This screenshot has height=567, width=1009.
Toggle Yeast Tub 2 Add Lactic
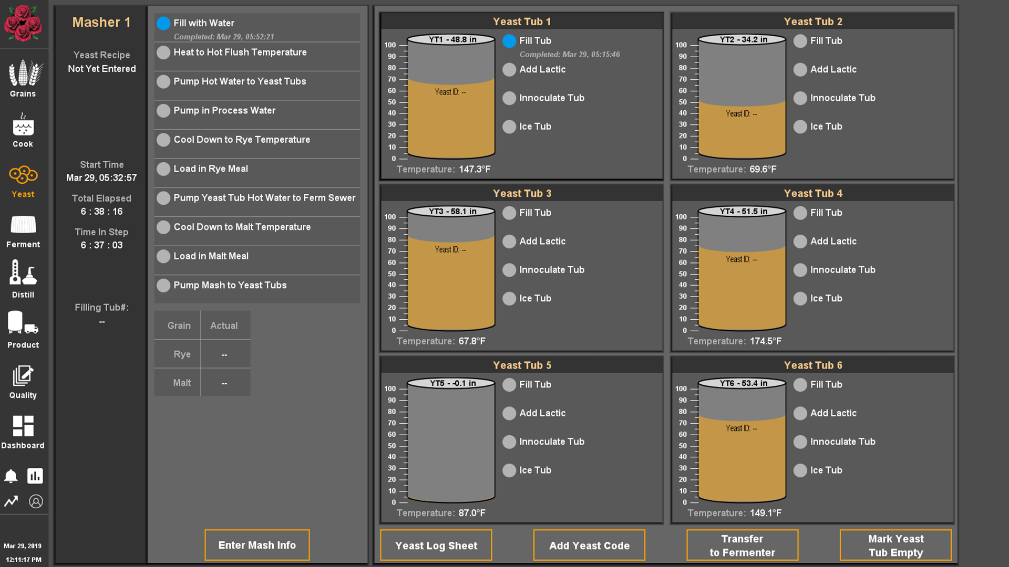(x=800, y=69)
